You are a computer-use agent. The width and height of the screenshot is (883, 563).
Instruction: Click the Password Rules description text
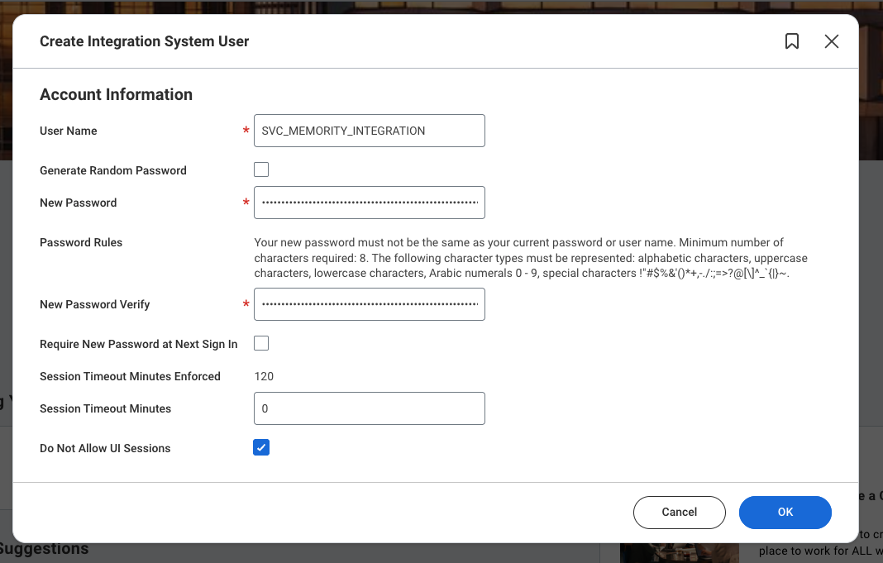click(531, 258)
